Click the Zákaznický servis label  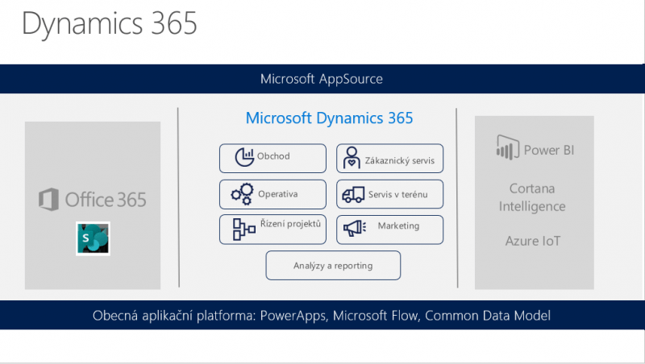pyautogui.click(x=400, y=160)
